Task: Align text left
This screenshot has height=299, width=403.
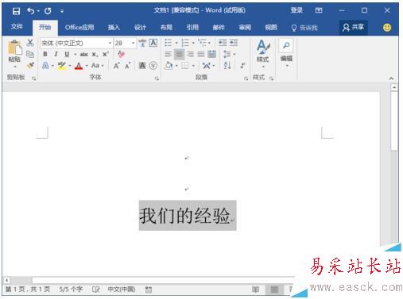Action: [x=168, y=54]
